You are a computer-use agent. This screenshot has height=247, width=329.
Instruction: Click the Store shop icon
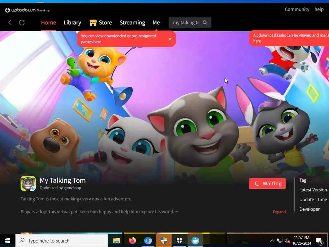pyautogui.click(x=93, y=23)
